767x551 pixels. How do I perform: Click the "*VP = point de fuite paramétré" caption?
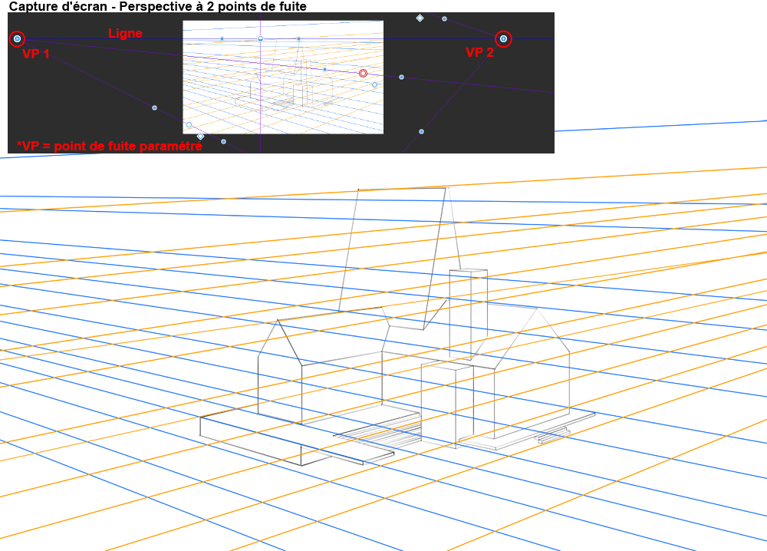pyautogui.click(x=109, y=146)
